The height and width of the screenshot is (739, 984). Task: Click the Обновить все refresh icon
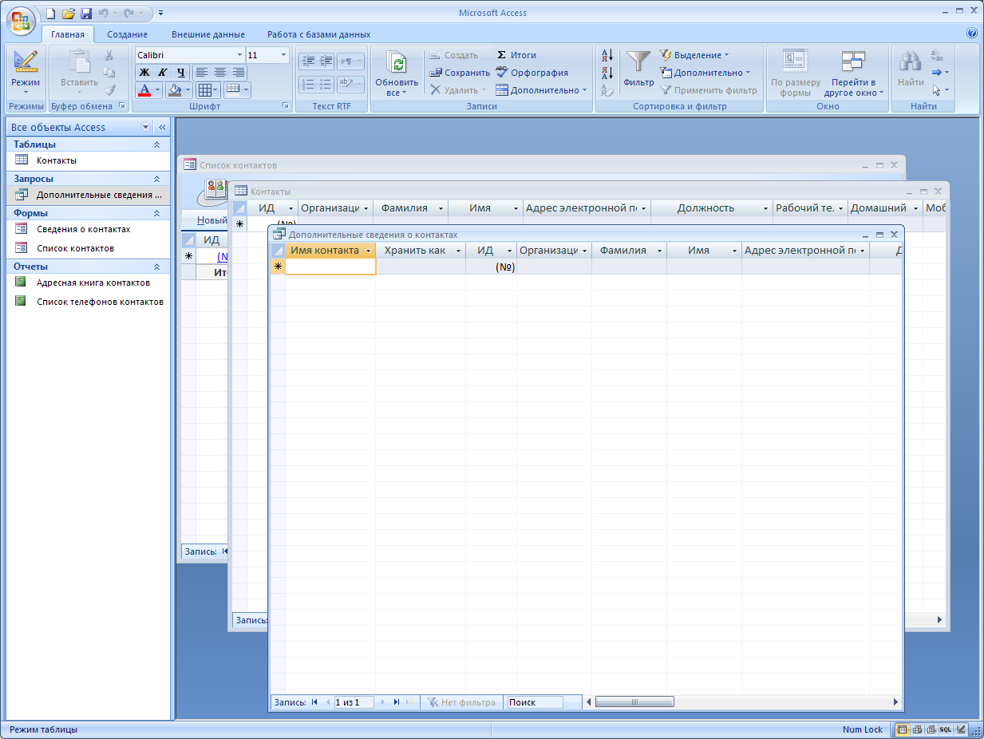(x=397, y=64)
